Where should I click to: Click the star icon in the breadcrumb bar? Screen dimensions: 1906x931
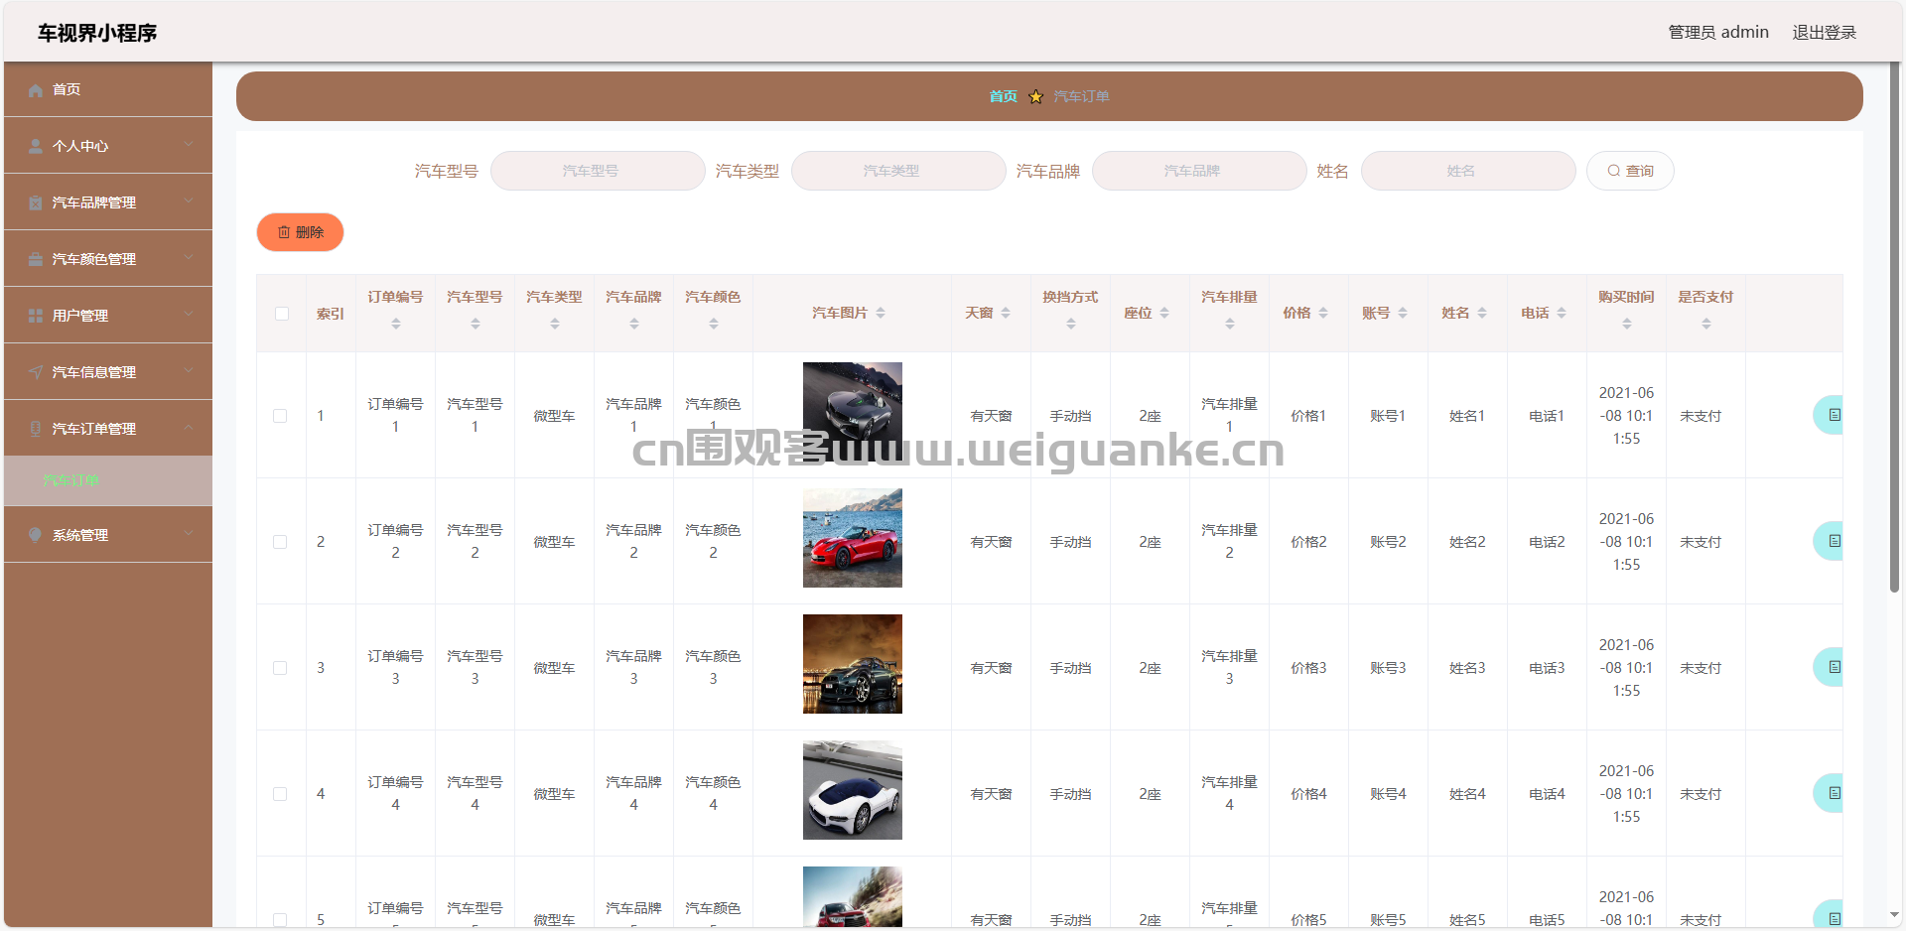(x=1036, y=96)
